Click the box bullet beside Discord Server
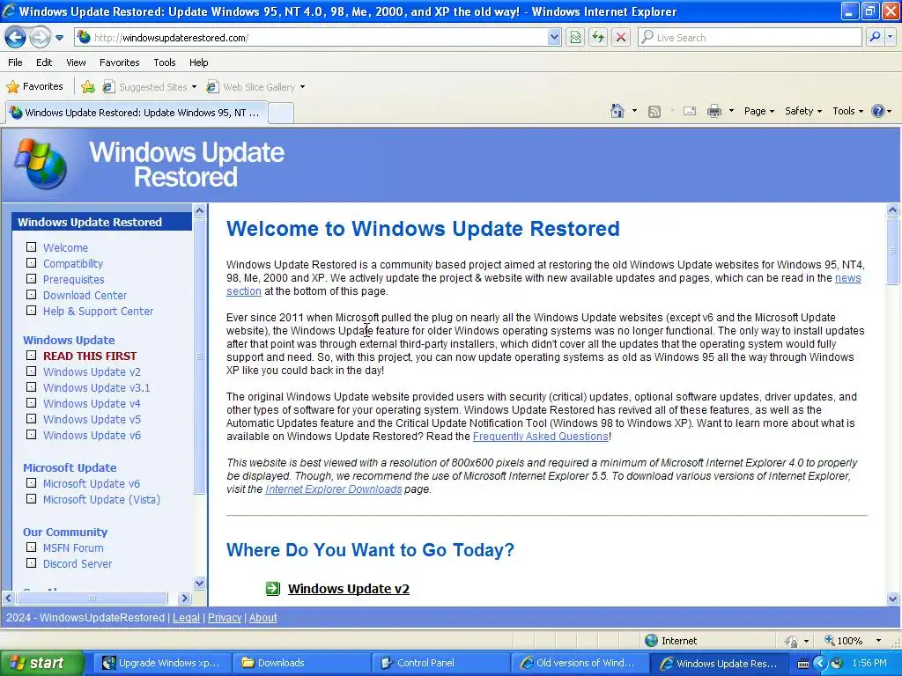The image size is (902, 676). pyautogui.click(x=31, y=562)
